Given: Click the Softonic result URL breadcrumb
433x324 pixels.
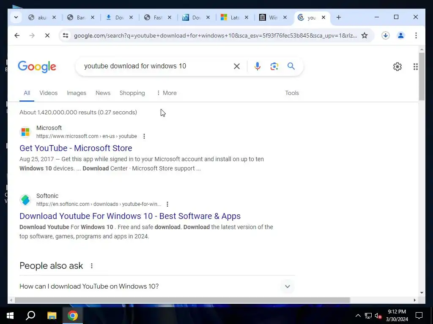Looking at the screenshot, I should coord(99,204).
